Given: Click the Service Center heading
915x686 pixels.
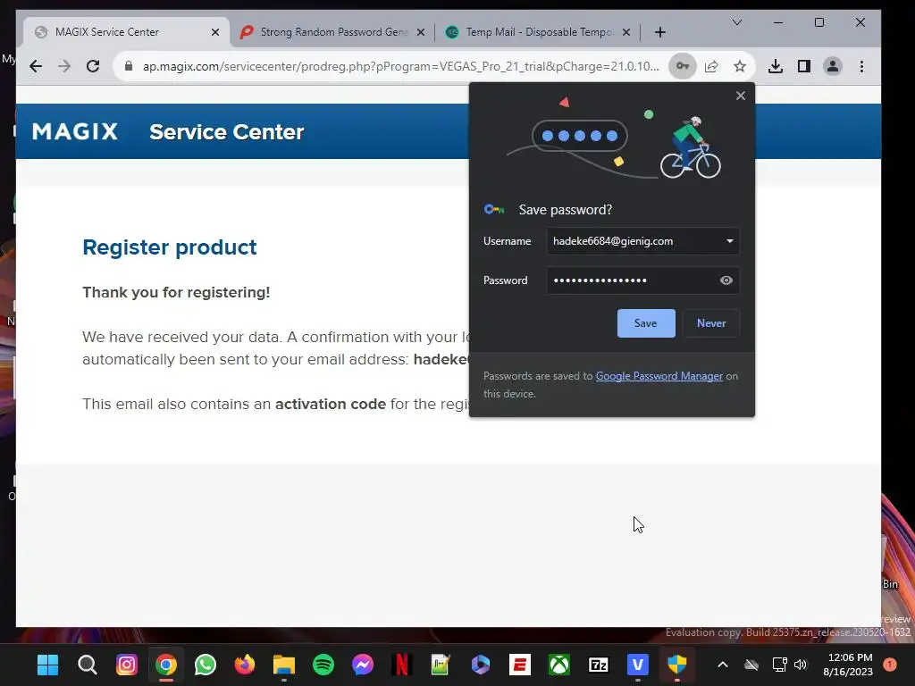Looking at the screenshot, I should [x=226, y=132].
